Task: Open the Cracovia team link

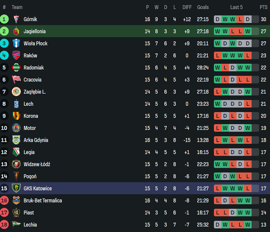Action: (33, 80)
